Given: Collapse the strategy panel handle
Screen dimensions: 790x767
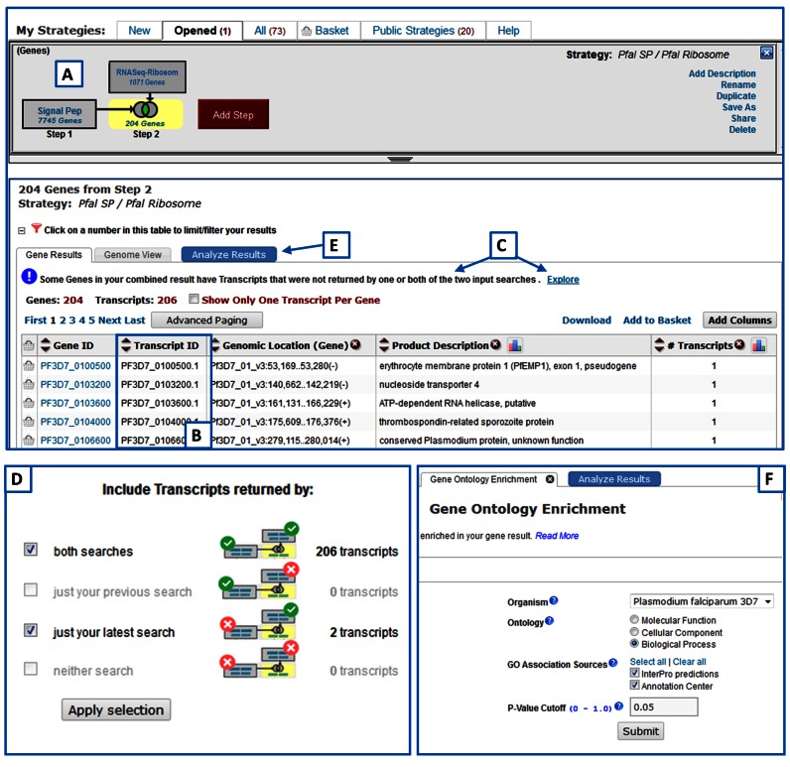Looking at the screenshot, I should pos(400,159).
